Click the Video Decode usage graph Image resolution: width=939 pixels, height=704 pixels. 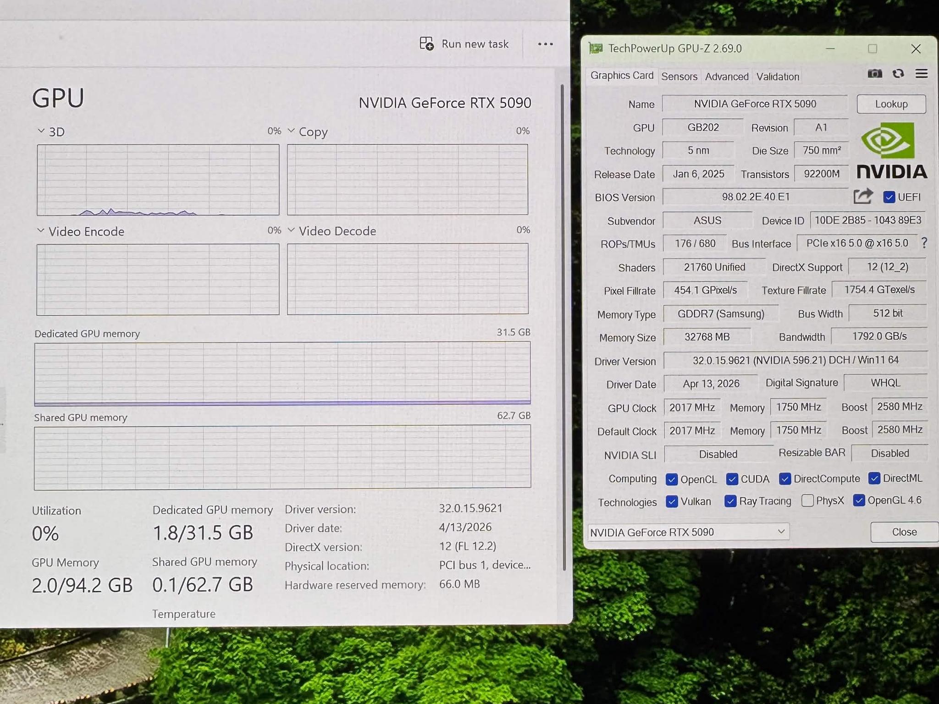click(408, 279)
